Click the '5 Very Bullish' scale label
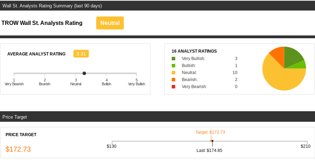Viewport: 315px width, 160px height. click(136, 82)
